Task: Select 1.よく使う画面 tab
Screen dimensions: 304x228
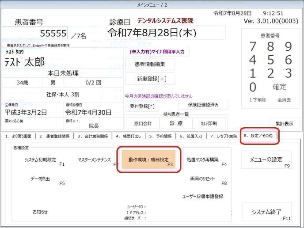Action: click(19, 136)
